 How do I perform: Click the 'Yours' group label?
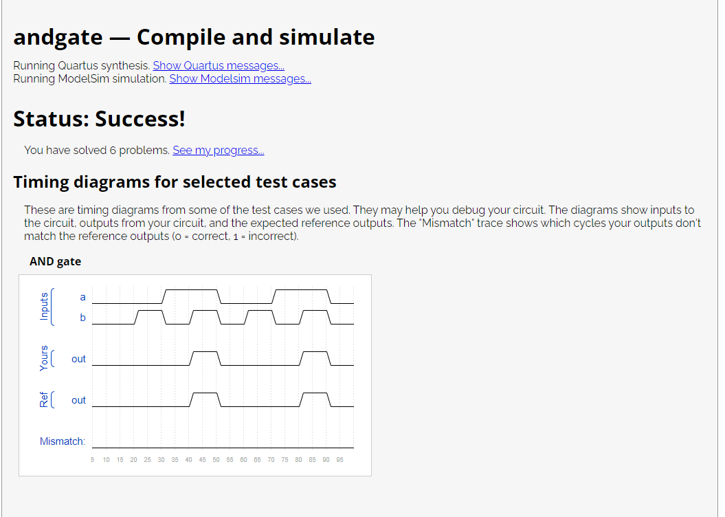44,358
